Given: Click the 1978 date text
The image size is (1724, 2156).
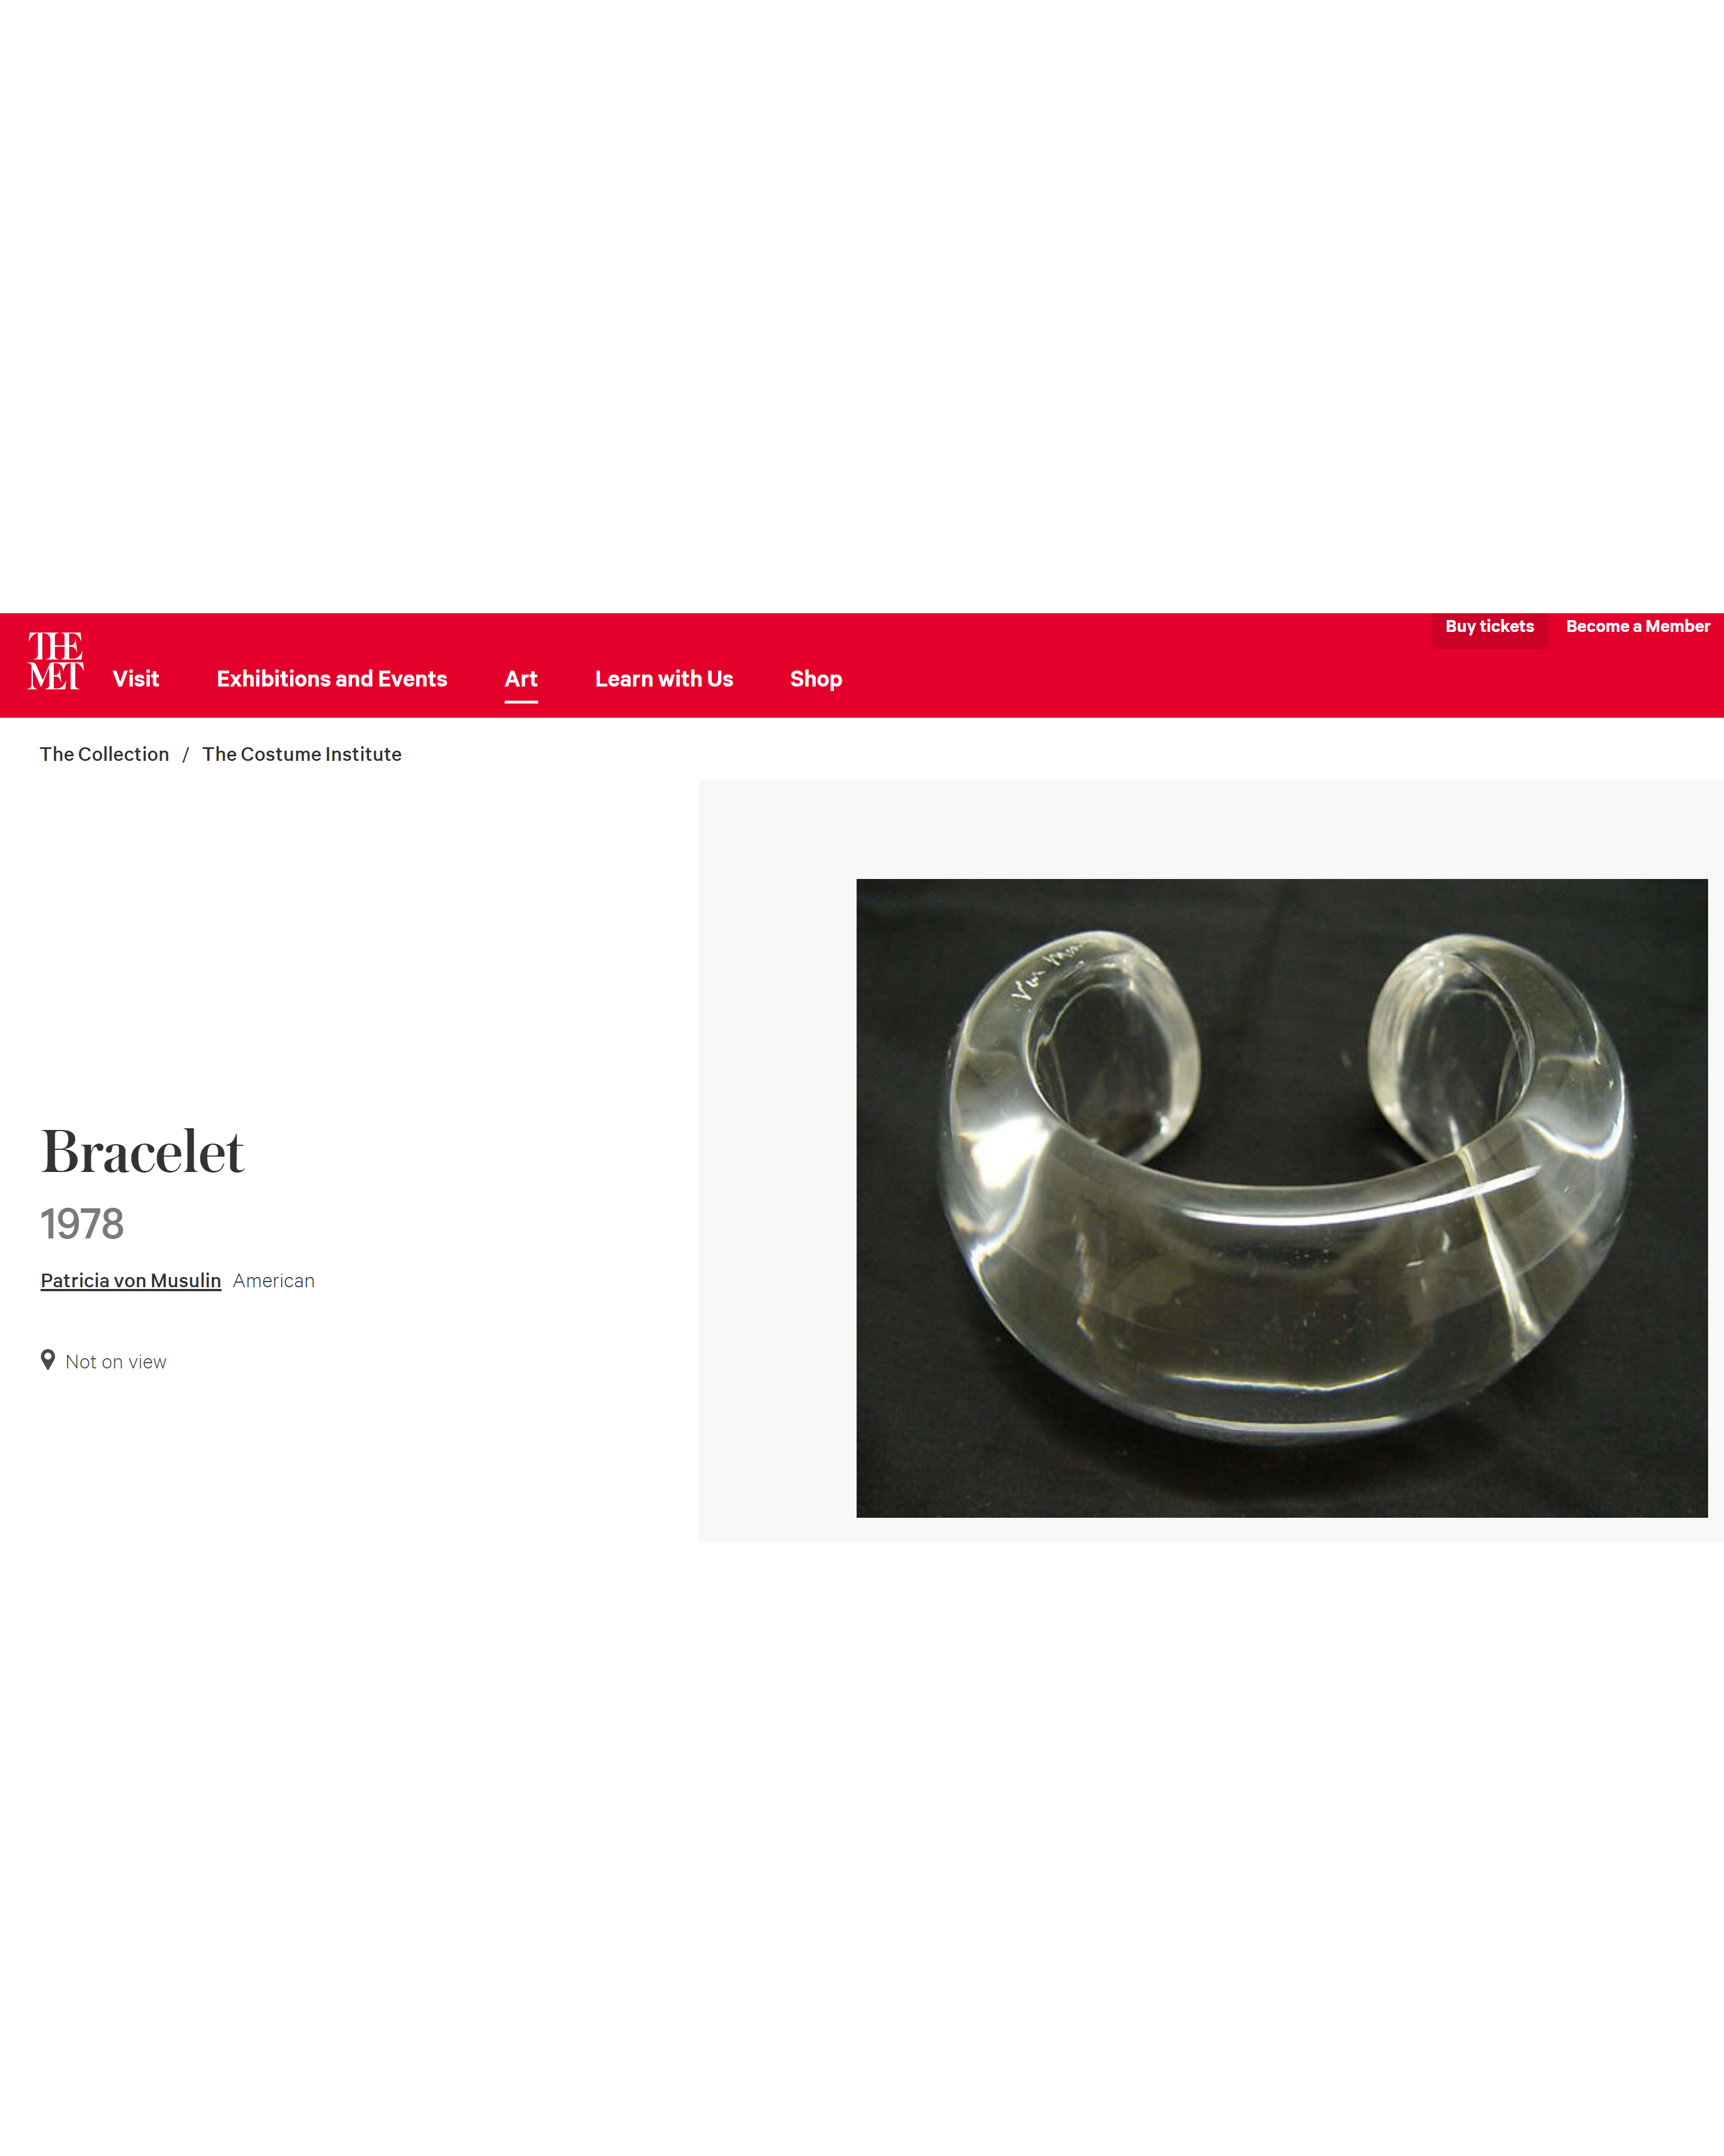Looking at the screenshot, I should point(82,1224).
